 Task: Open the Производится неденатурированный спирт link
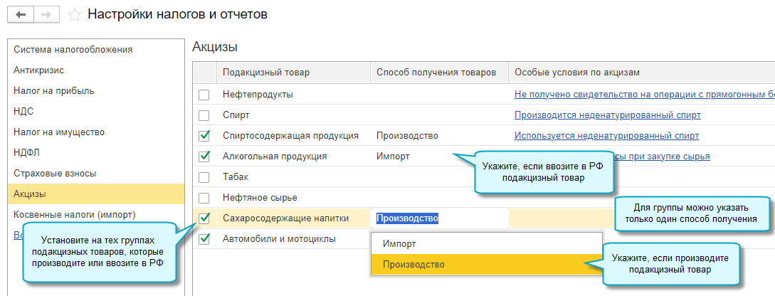[x=607, y=115]
